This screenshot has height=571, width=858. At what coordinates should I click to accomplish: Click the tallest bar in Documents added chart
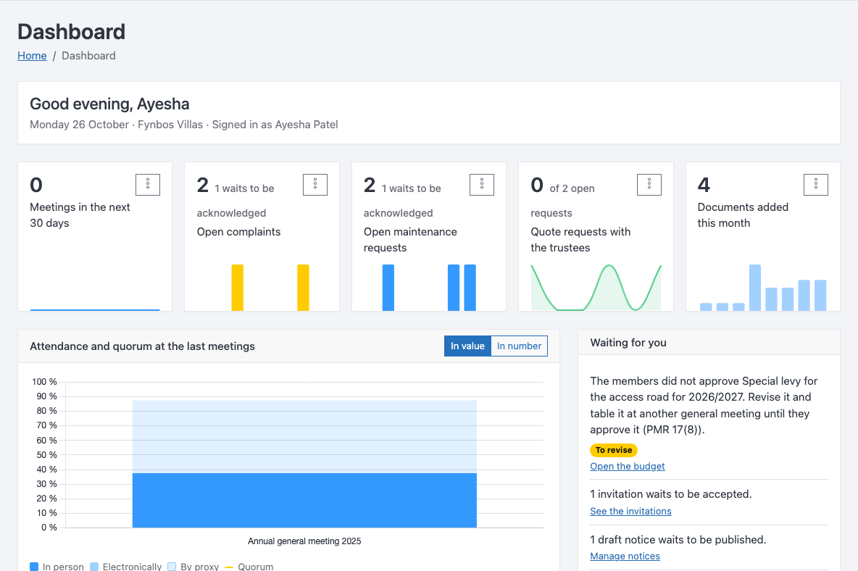(x=755, y=288)
